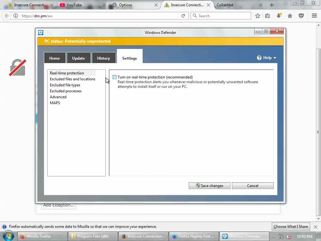The image size is (321, 241).
Task: Switch to the Options browser tab
Action: pos(135,5)
